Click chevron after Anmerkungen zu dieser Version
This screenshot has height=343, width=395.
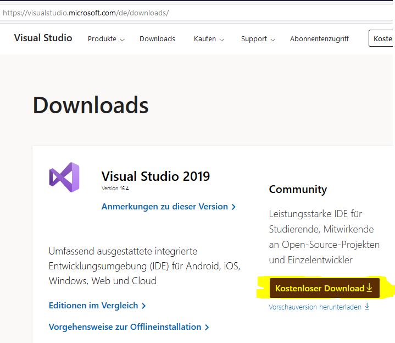click(233, 207)
